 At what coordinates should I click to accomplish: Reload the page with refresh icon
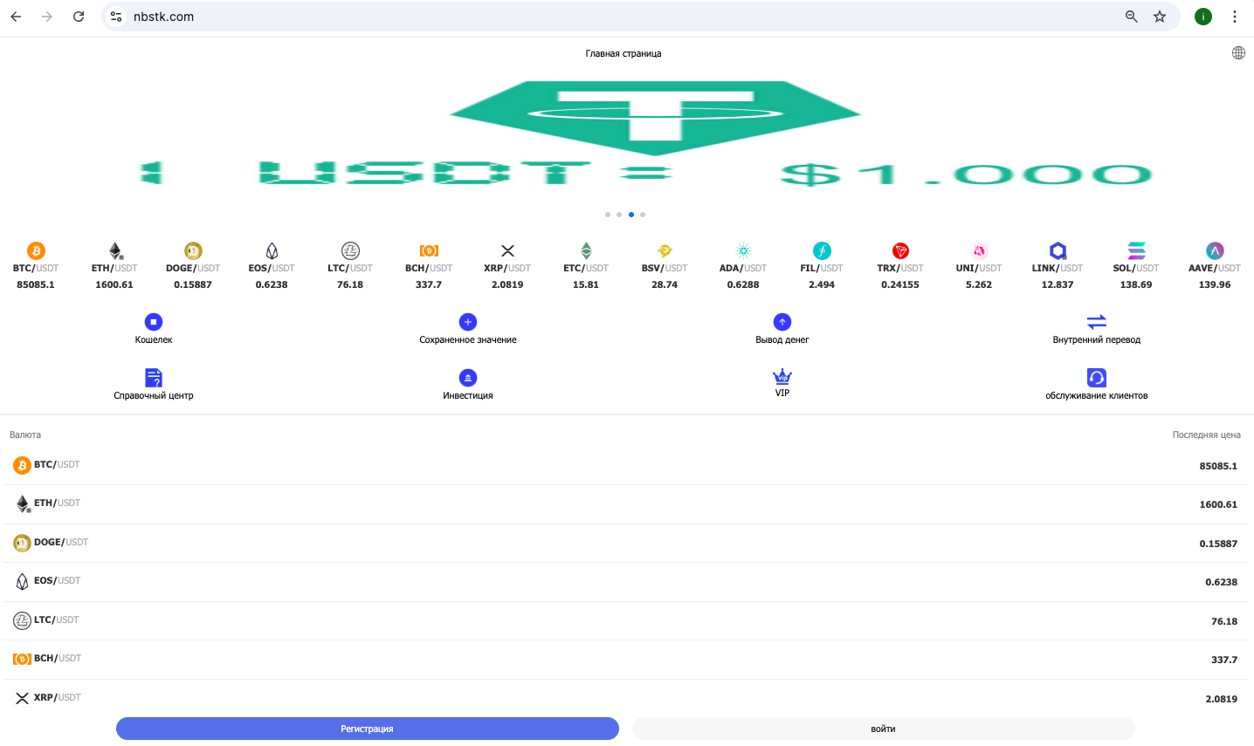(x=79, y=17)
